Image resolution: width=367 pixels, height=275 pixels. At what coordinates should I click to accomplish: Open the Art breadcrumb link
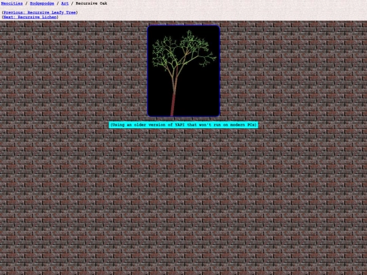65,3
